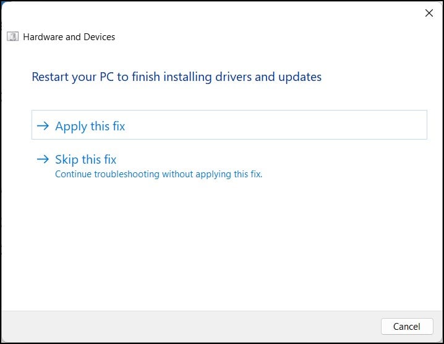
Task: Click the Hardware and Devices title text
Action: (x=69, y=37)
